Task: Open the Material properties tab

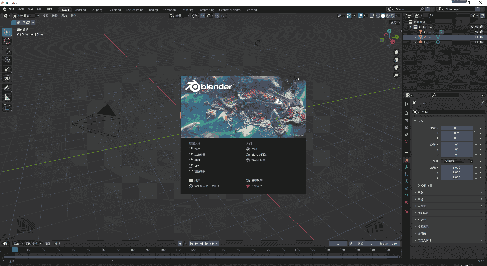Action: 407,203
